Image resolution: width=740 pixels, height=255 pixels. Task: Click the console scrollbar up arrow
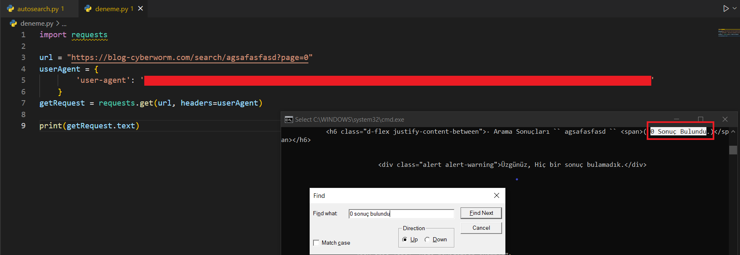click(x=733, y=132)
